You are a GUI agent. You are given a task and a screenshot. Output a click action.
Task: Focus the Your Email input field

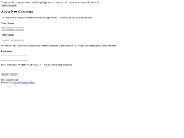[13, 41]
